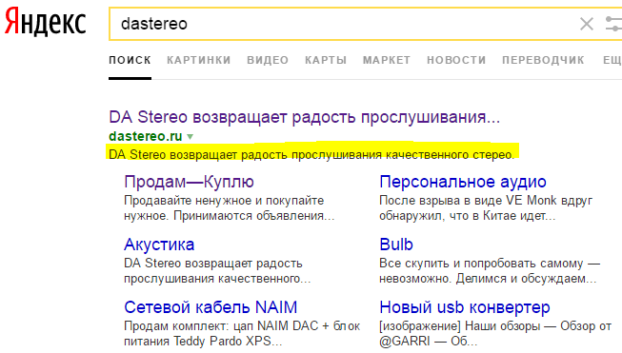Click the text 'После взрыва в виде VE Monk'
622x353 pixels.
pyautogui.click(x=468, y=201)
